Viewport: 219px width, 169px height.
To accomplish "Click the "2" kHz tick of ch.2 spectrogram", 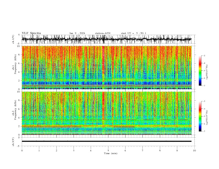I will pos(19,126).
